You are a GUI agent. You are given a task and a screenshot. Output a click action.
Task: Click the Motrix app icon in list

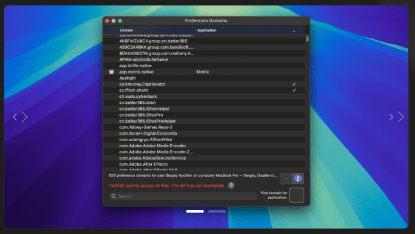click(x=111, y=72)
